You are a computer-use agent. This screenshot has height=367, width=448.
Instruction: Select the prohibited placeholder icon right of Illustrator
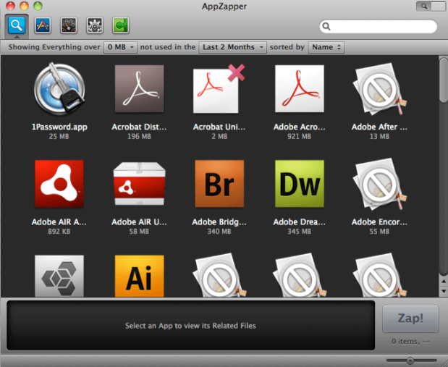219,275
